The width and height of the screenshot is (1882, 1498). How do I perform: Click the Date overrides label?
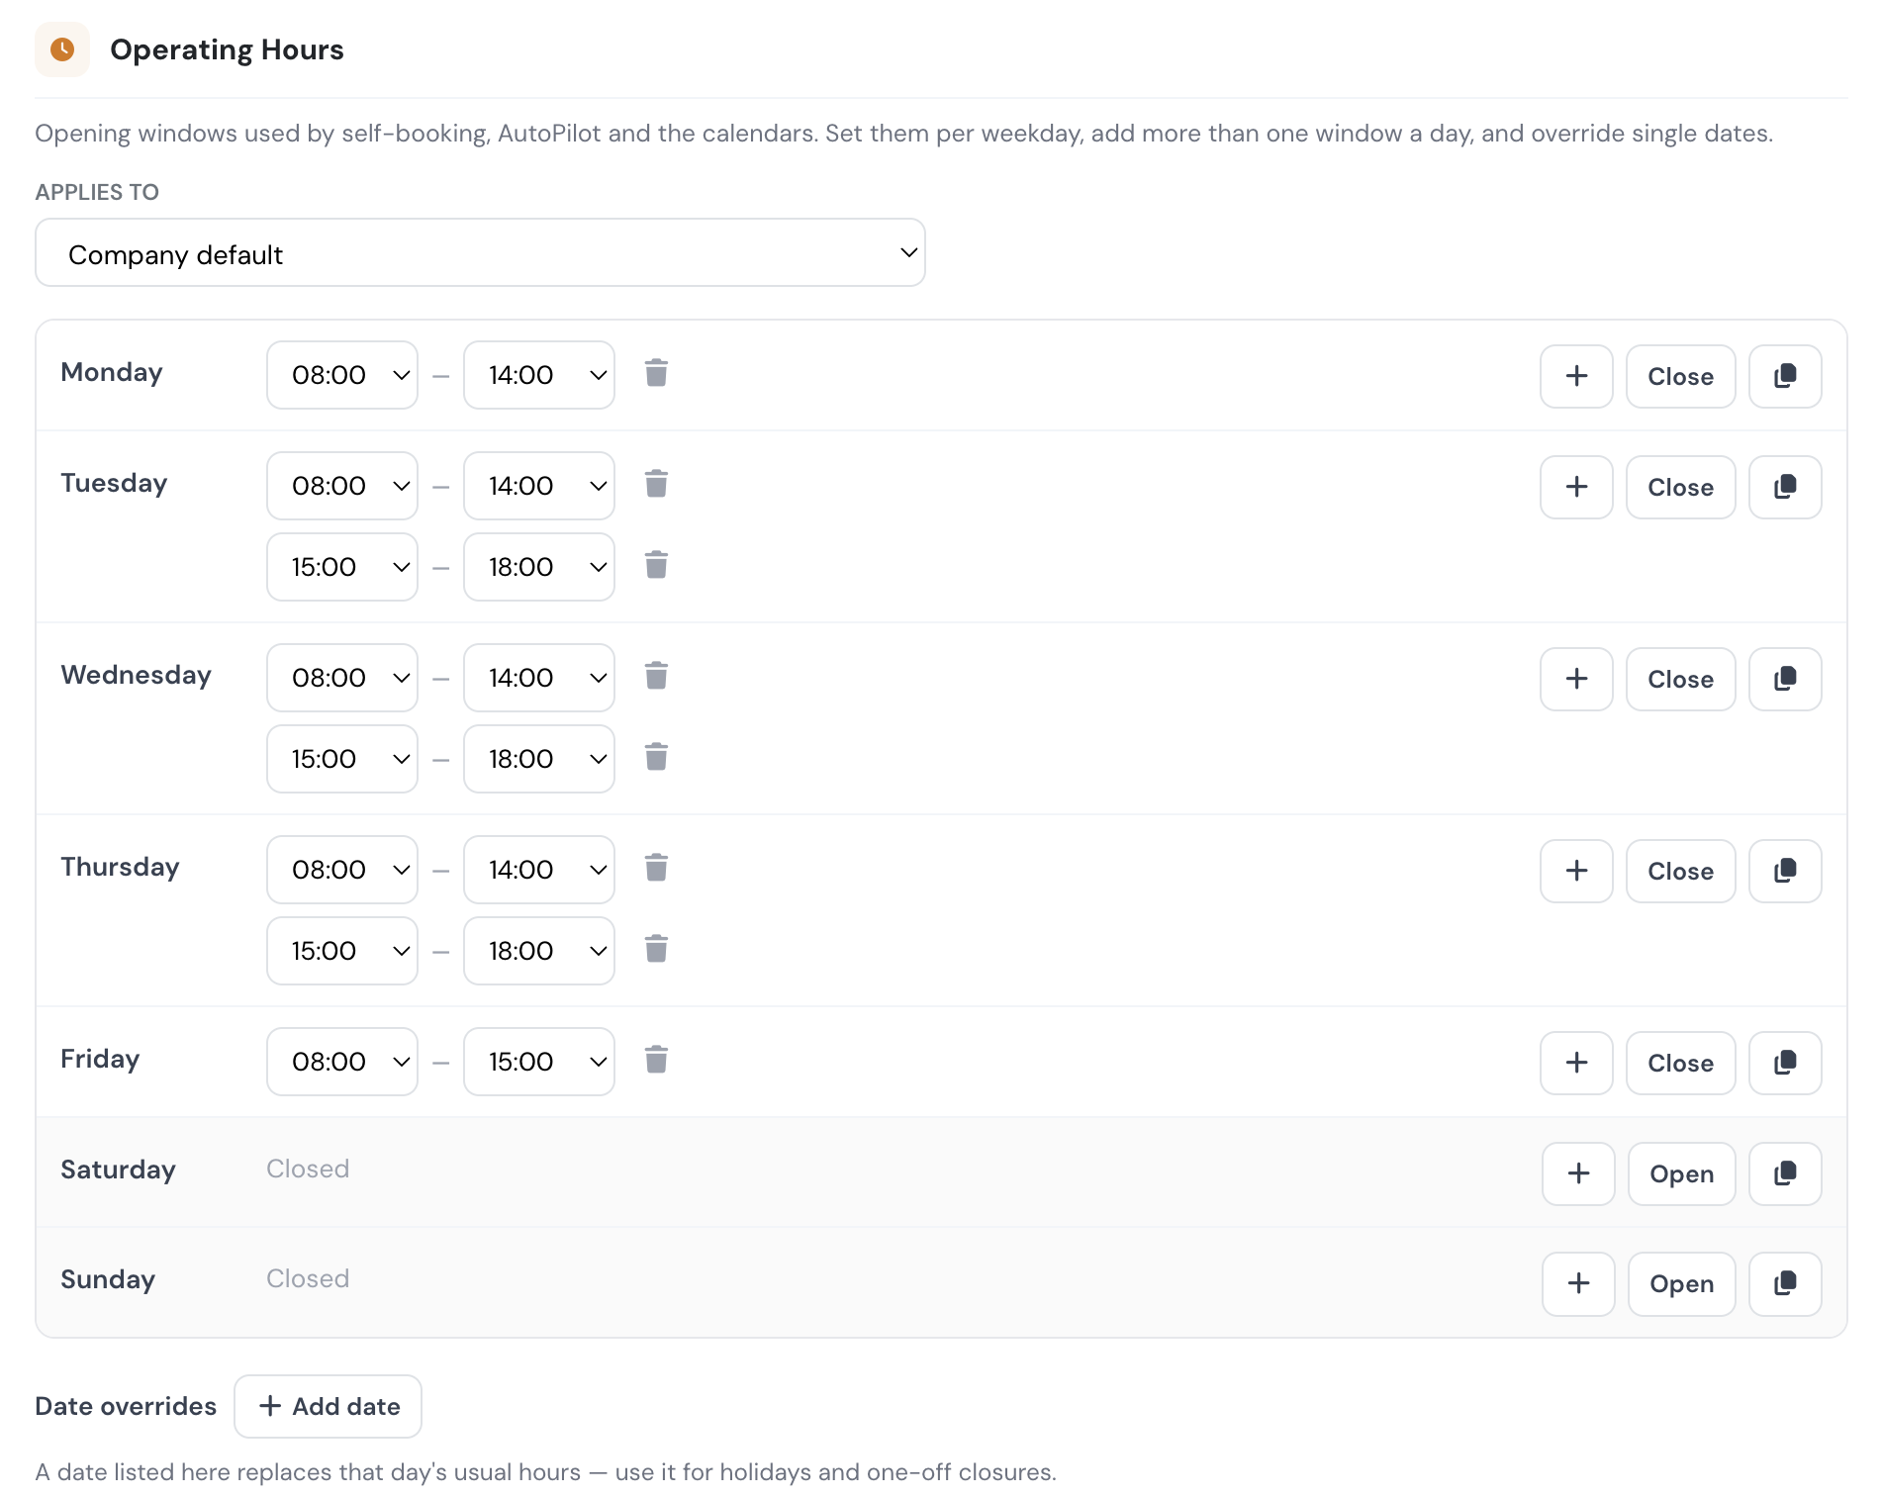click(126, 1406)
